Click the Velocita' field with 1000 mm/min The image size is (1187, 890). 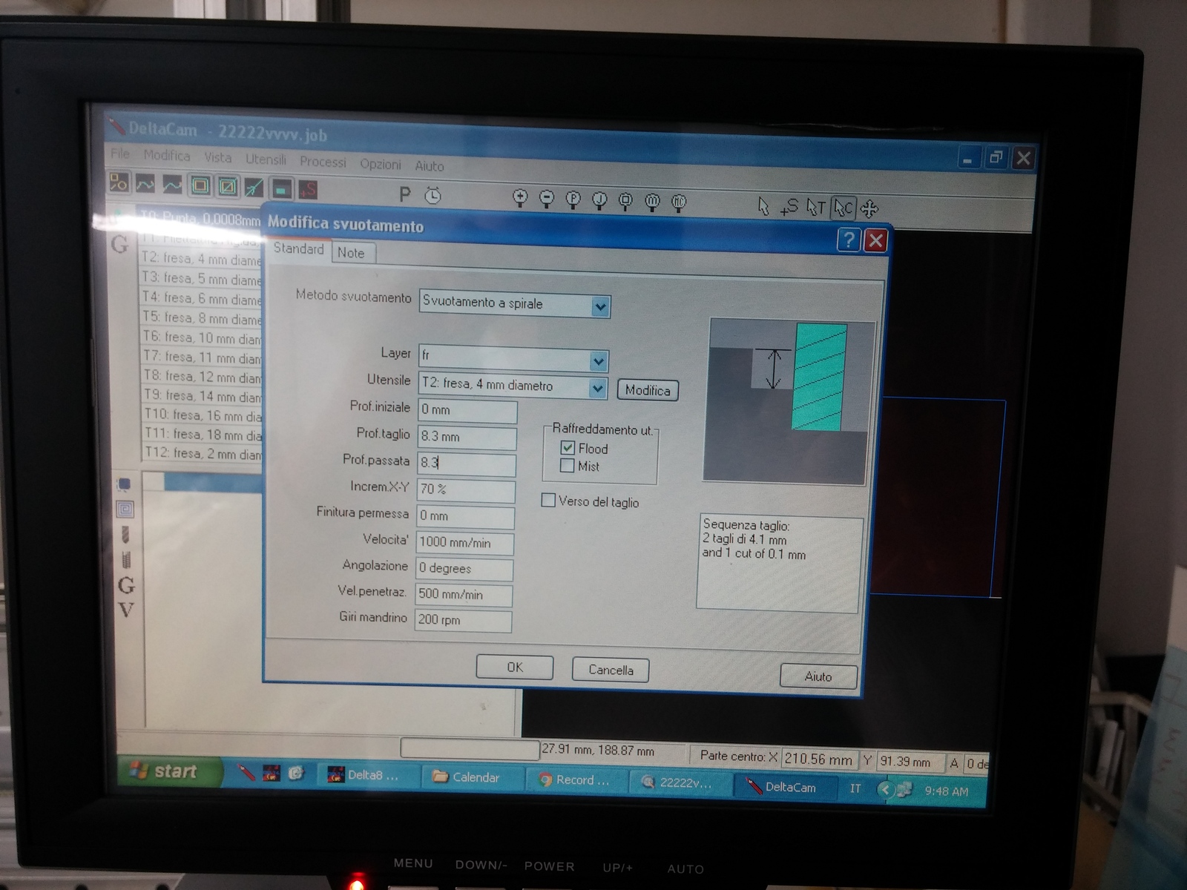(464, 543)
